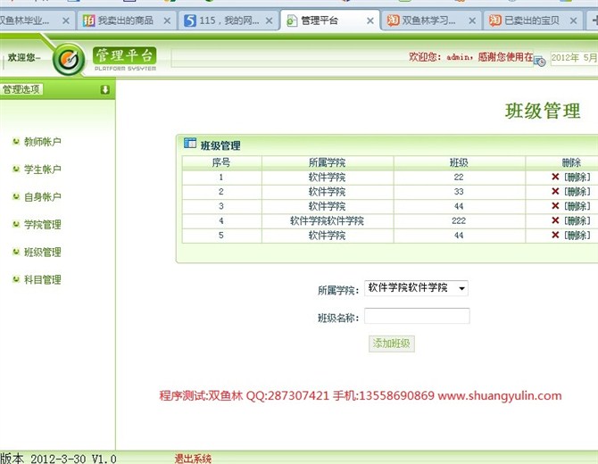The height and width of the screenshot is (464, 598).
Task: Click the 软件学院软件学院 table cell
Action: (x=328, y=220)
